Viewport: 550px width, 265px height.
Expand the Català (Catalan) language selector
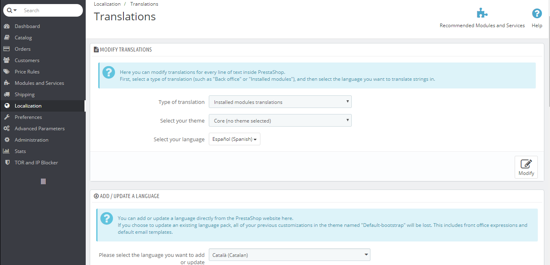point(289,255)
